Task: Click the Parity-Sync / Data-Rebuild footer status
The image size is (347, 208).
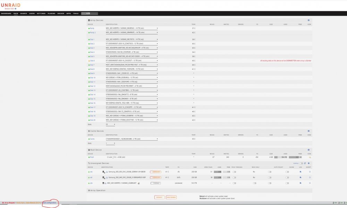Action: tap(28, 203)
